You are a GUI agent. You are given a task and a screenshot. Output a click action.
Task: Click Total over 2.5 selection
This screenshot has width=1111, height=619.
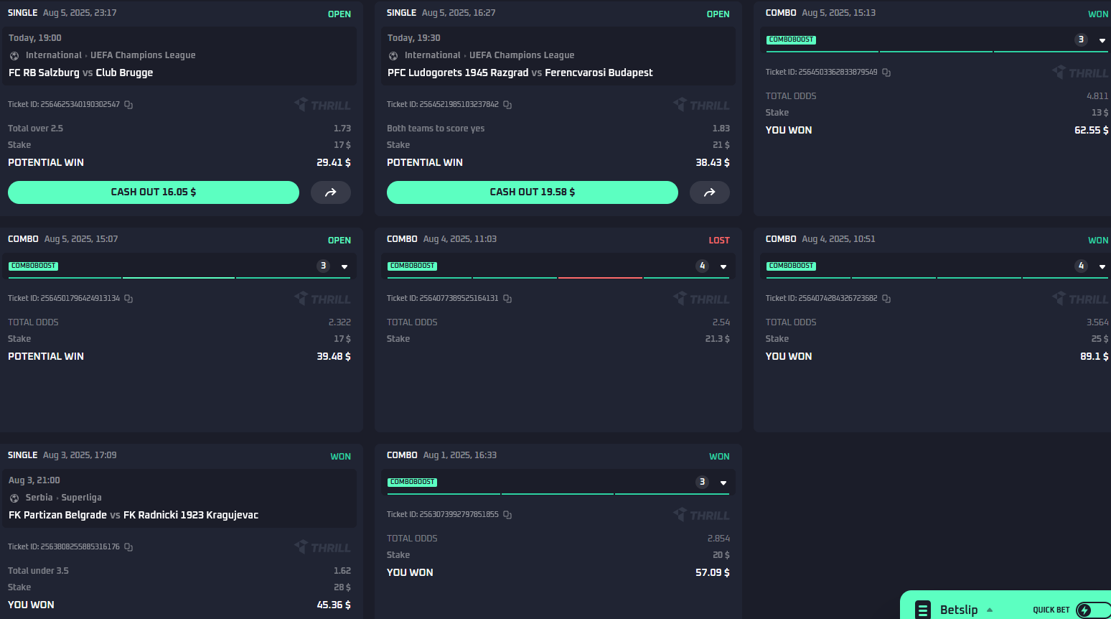36,129
